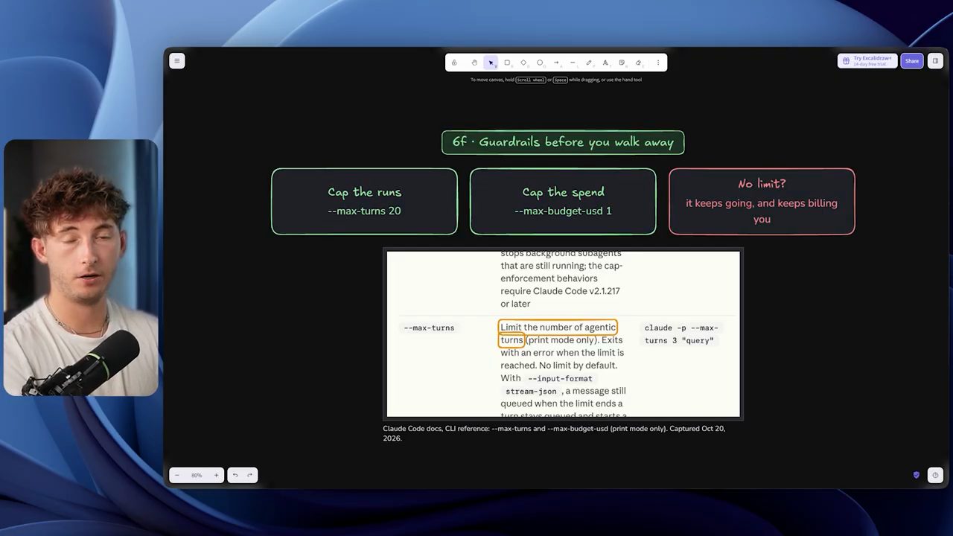Click the 'claude -p --max-turns 3' example code
The image size is (953, 536).
tap(681, 334)
